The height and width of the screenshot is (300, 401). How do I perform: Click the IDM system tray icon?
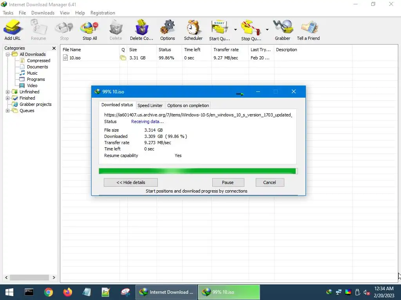coord(329,292)
